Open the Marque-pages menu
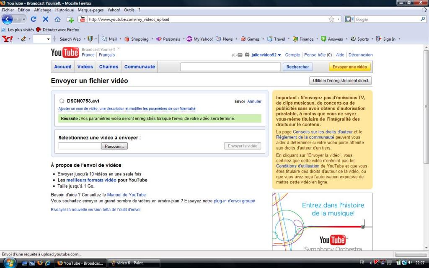Image resolution: width=429 pixels, height=268 pixels. pos(90,10)
